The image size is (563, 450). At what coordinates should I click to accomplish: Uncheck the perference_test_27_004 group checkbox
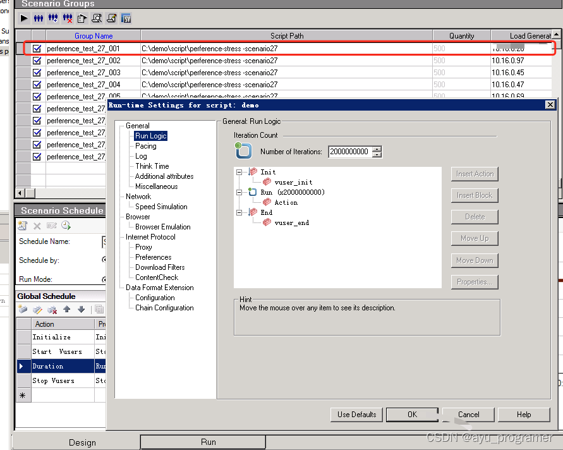point(37,85)
